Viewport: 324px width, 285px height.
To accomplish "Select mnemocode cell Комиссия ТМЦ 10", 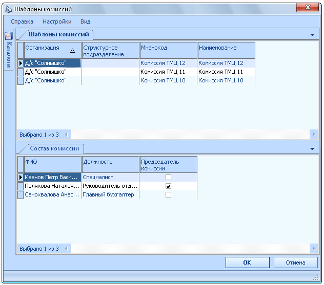I will tap(168, 80).
